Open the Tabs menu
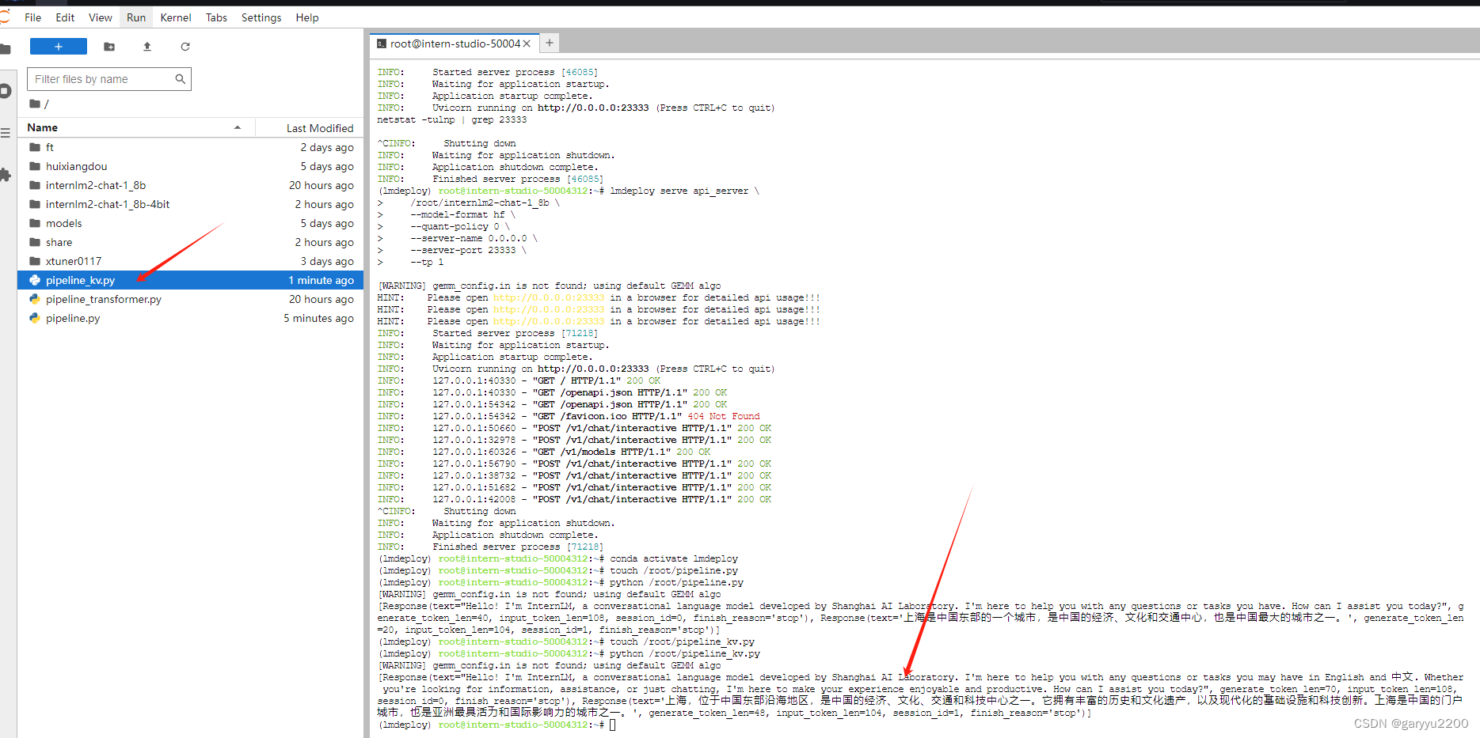This screenshot has height=738, width=1480. point(216,17)
